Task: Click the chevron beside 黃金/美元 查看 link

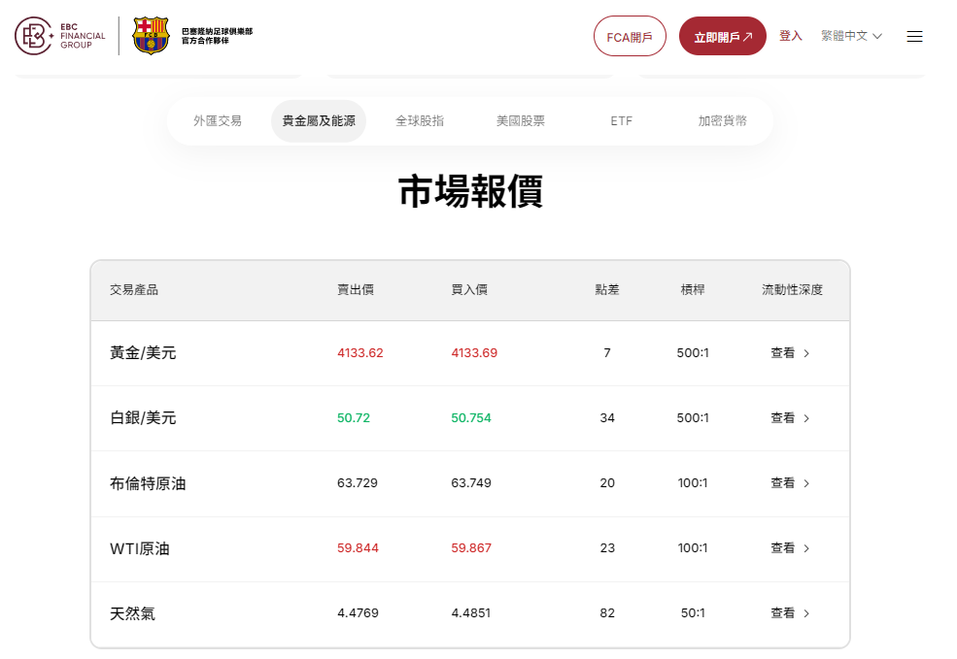Action: pyautogui.click(x=804, y=352)
